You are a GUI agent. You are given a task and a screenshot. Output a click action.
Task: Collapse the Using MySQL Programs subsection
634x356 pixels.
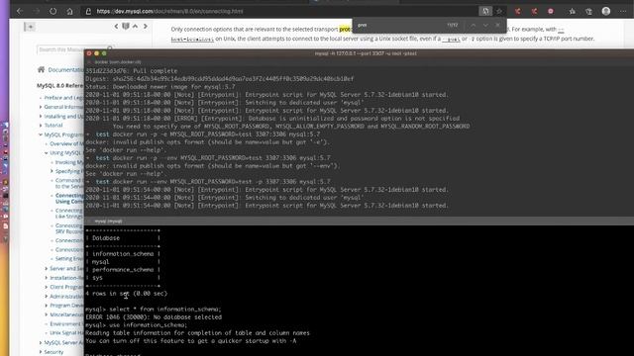47,153
